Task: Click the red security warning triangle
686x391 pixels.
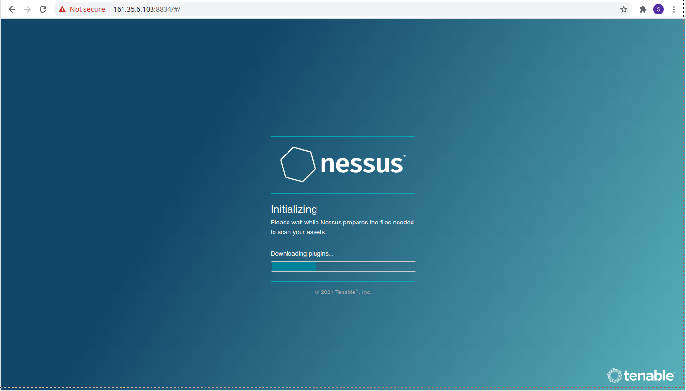Action: click(x=62, y=9)
